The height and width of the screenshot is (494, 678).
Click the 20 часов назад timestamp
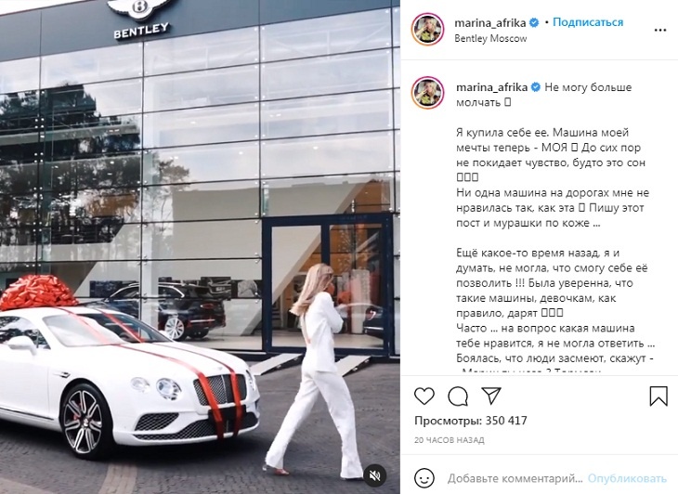(x=450, y=440)
